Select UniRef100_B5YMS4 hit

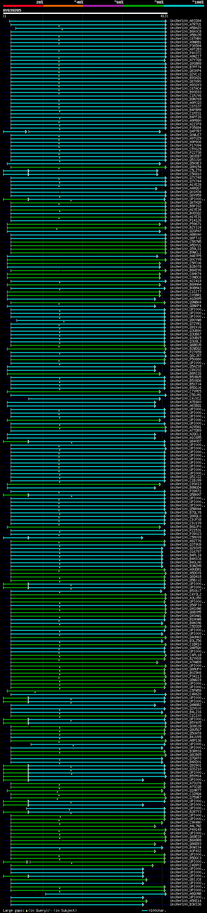tap(185, 776)
